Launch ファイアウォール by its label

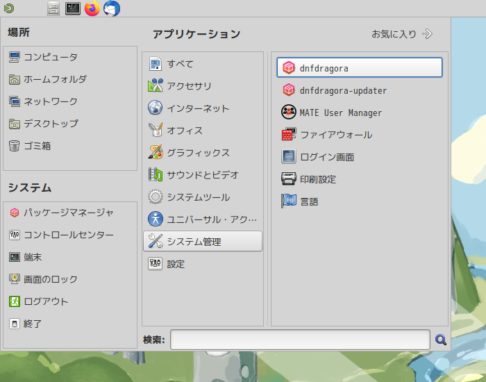(336, 135)
